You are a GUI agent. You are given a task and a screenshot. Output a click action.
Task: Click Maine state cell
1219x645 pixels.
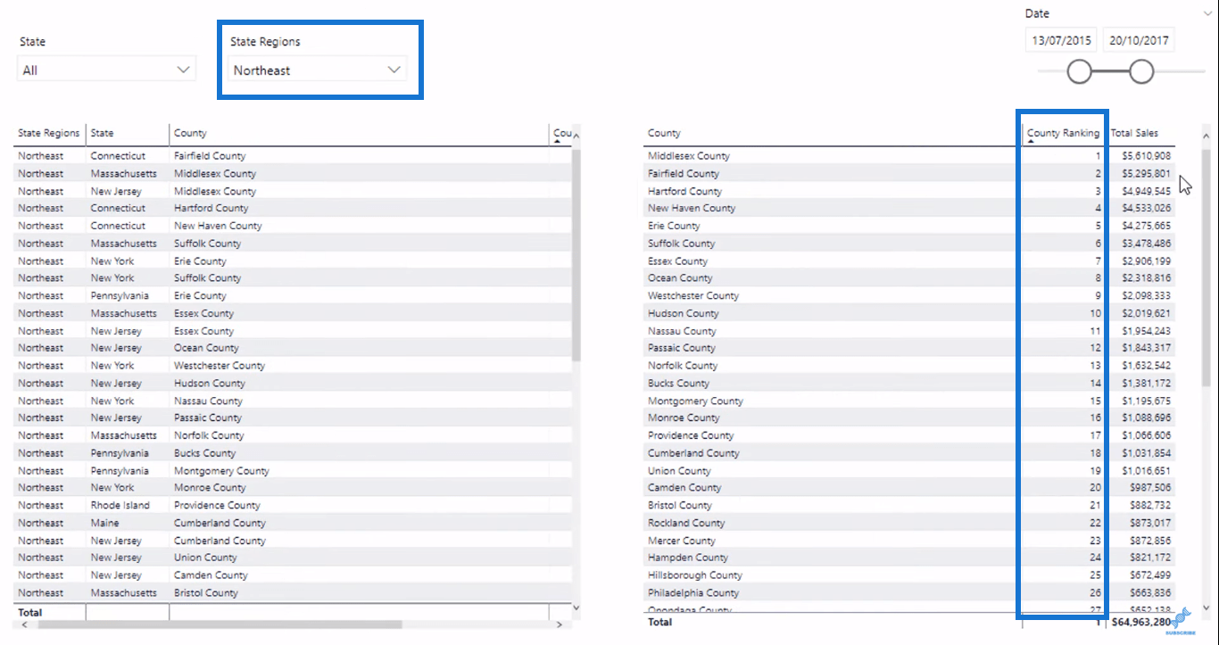coord(104,523)
